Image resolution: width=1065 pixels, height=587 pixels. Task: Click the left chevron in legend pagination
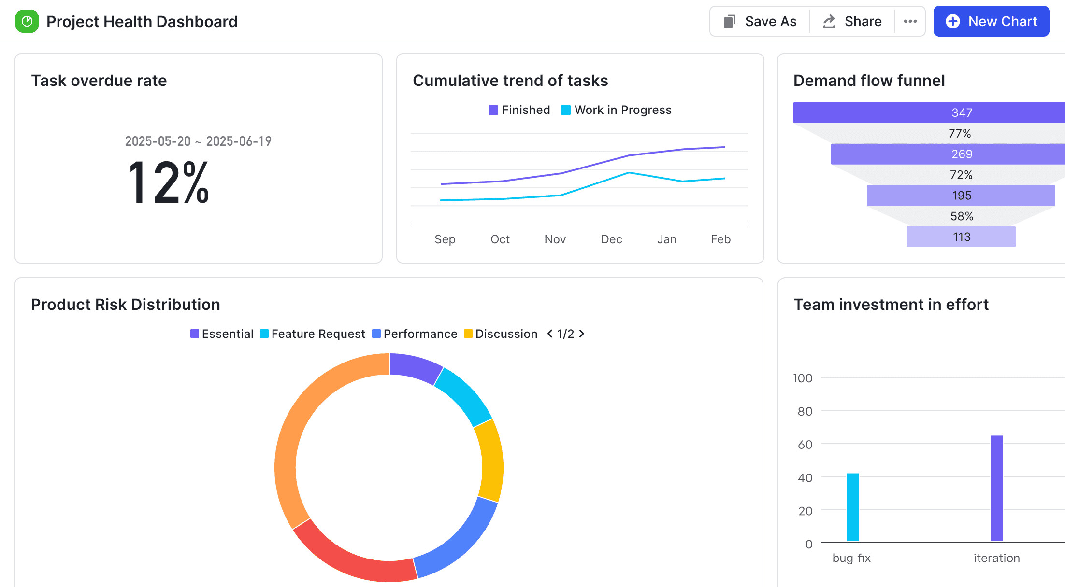point(549,334)
